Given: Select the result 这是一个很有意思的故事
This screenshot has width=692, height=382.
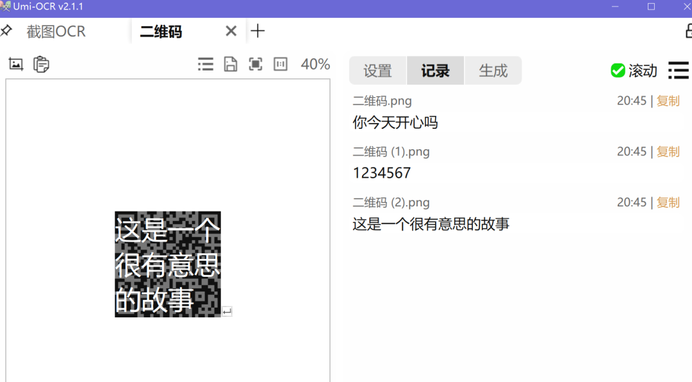Looking at the screenshot, I should 431,224.
